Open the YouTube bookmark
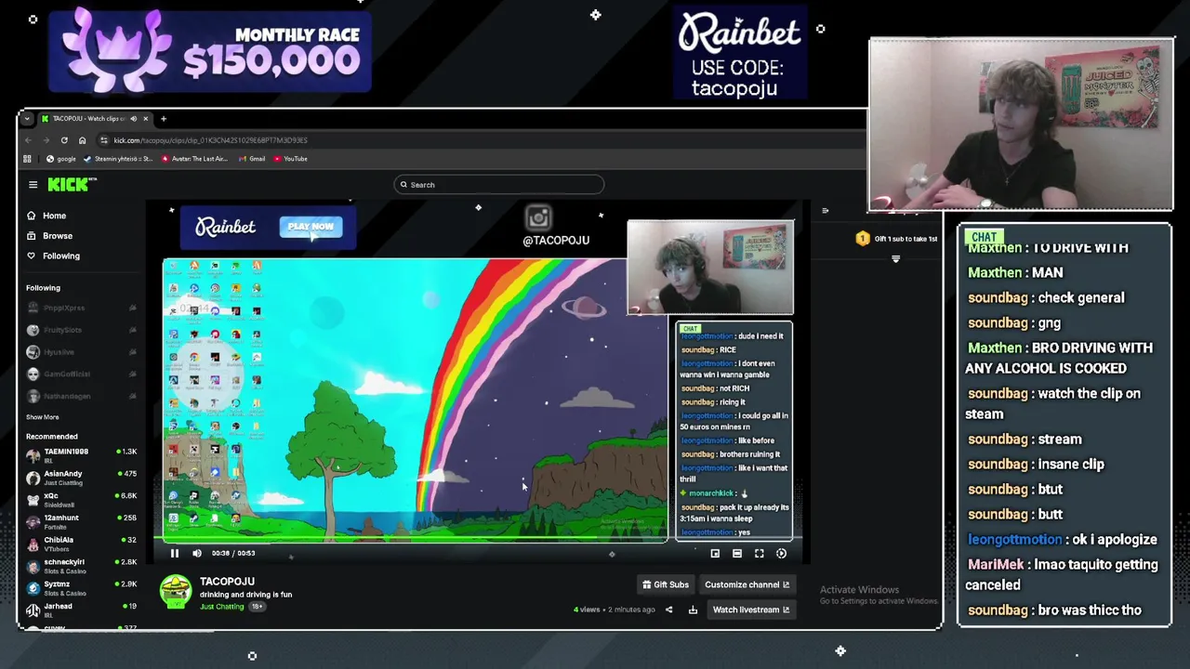1190x669 pixels. pos(290,159)
